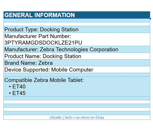The height and width of the screenshot is (133, 153).
Task: Click the empty white row directly below header
Action: 76,21
